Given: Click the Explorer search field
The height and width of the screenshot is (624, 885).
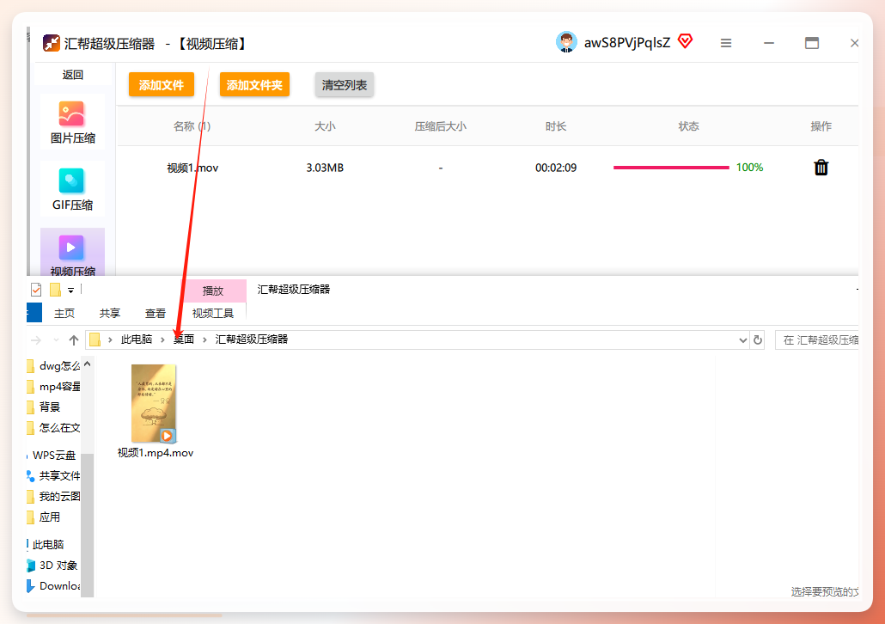Looking at the screenshot, I should 817,340.
